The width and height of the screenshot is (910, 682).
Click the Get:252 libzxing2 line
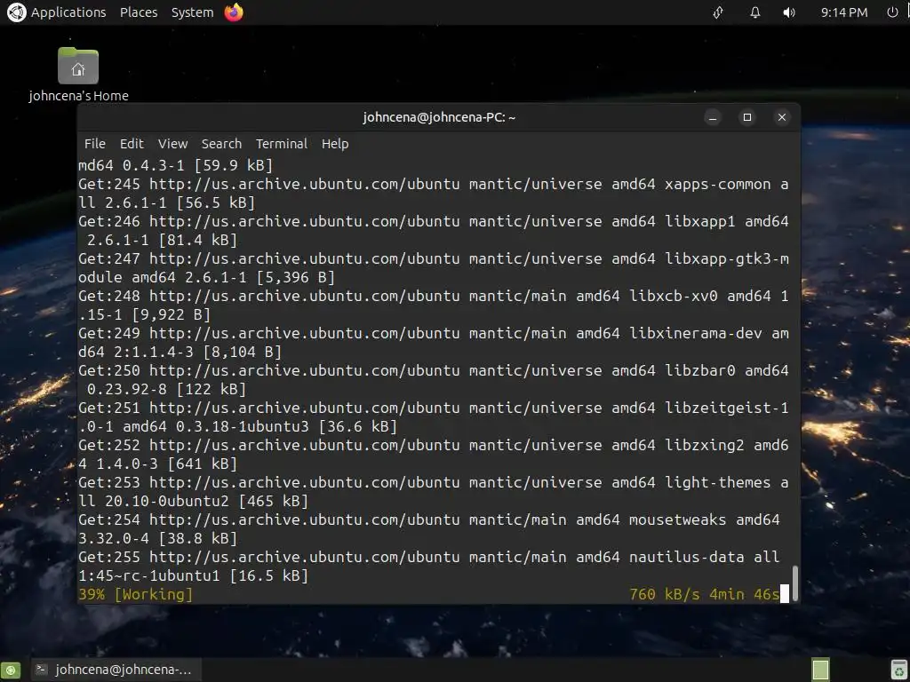pyautogui.click(x=434, y=446)
